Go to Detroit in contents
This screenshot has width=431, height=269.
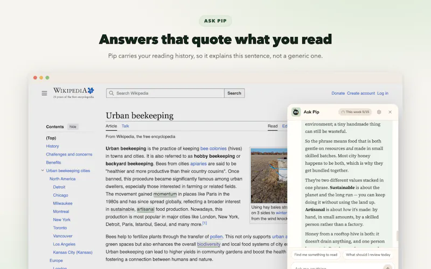pos(59,187)
